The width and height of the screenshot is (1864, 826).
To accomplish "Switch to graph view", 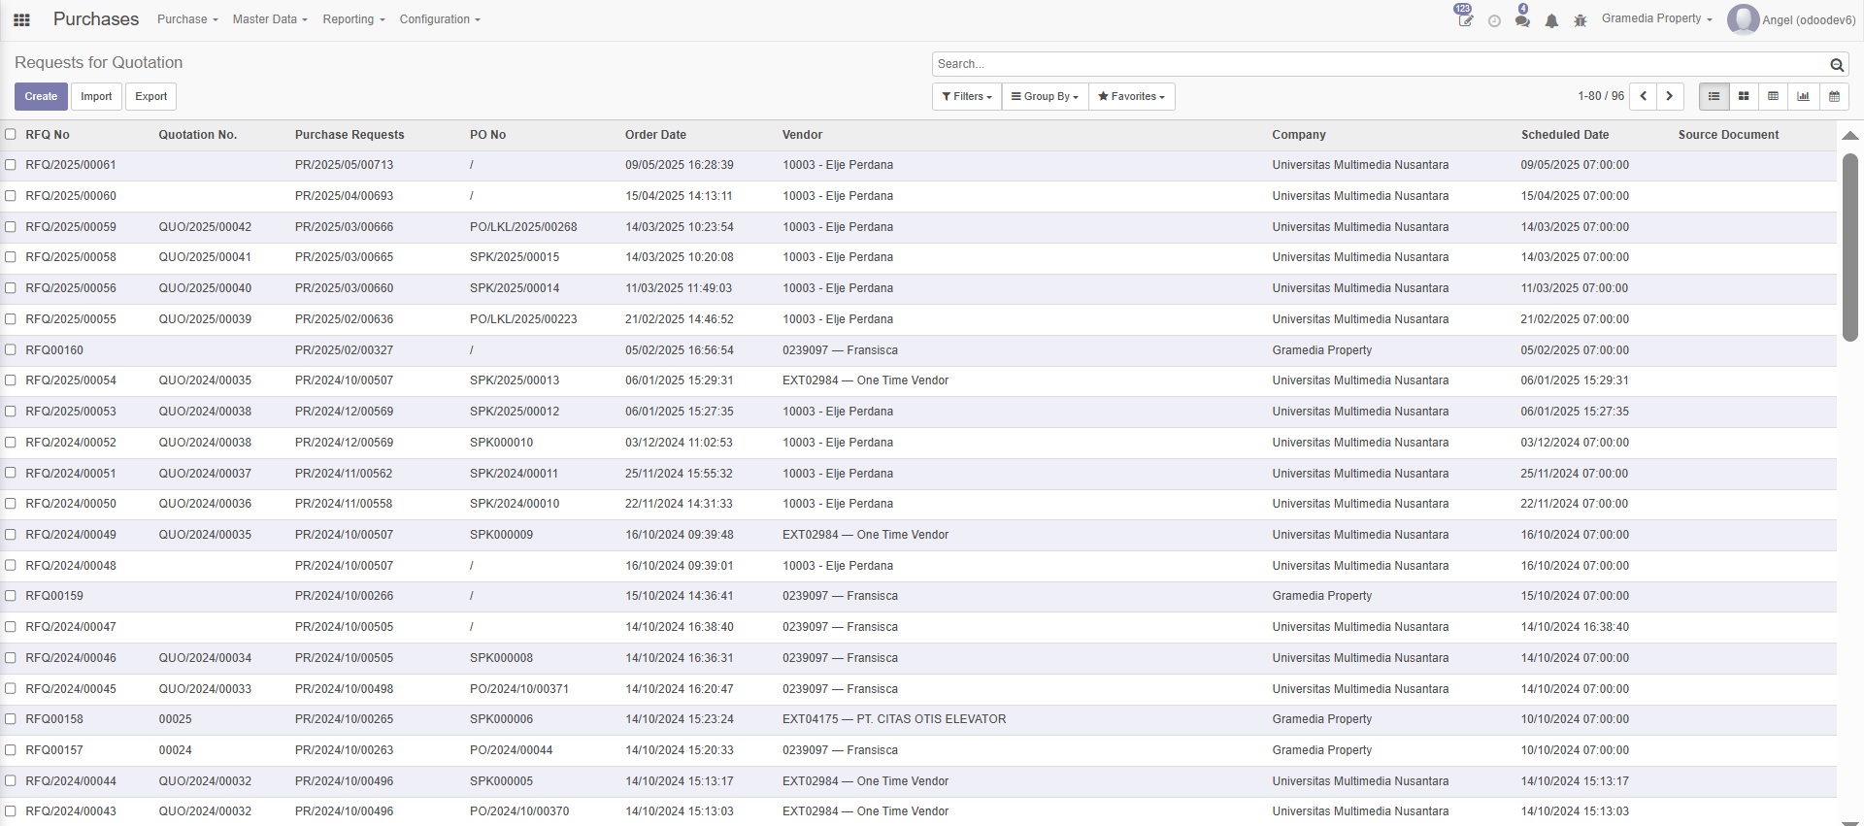I will point(1804,96).
